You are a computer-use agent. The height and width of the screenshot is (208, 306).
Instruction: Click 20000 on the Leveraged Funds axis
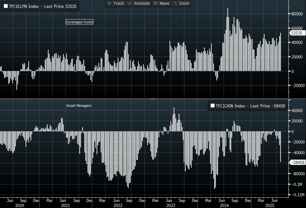pos(297,57)
